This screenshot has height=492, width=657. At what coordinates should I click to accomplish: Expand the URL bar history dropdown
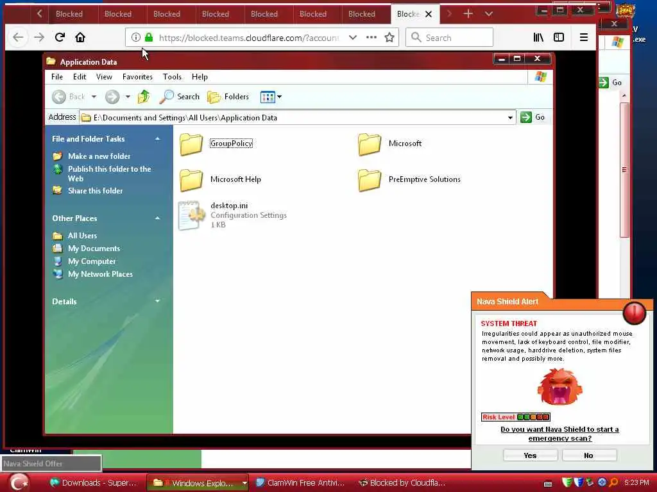pos(353,37)
